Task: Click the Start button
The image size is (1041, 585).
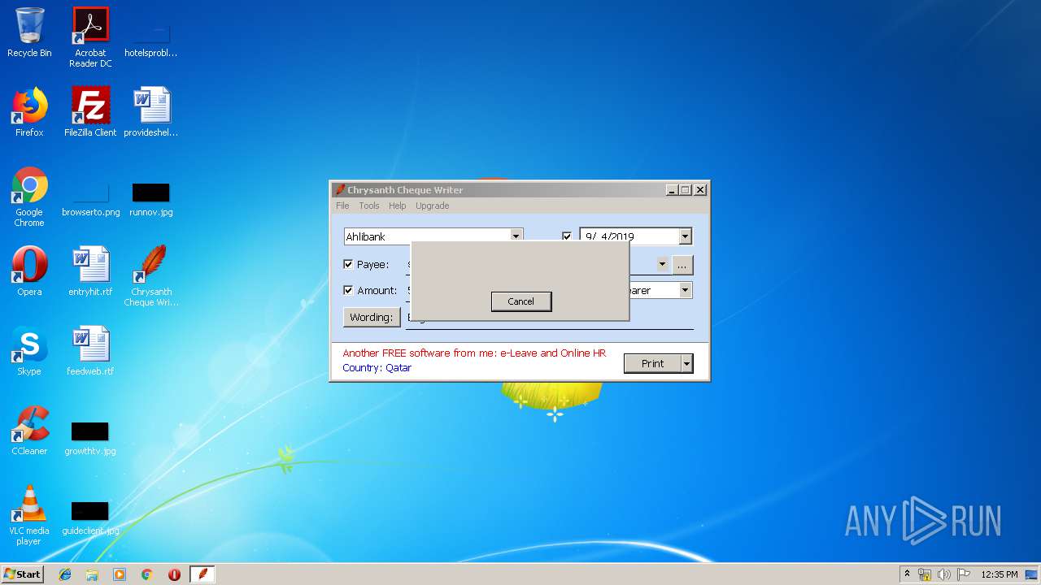Action: [23, 574]
